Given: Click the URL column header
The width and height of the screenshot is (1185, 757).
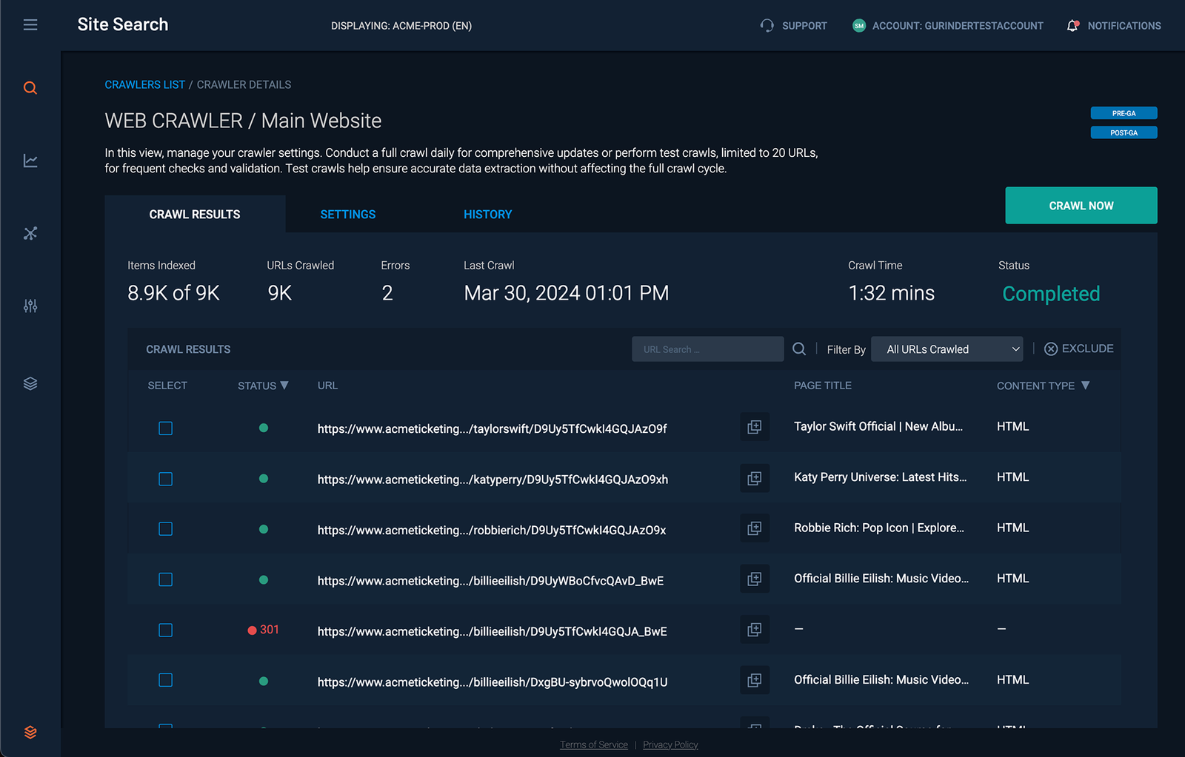Looking at the screenshot, I should pos(327,386).
